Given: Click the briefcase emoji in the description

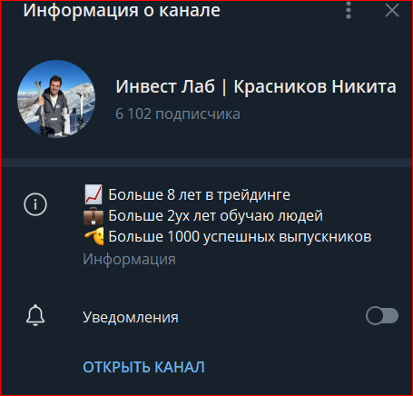Looking at the screenshot, I should [93, 216].
